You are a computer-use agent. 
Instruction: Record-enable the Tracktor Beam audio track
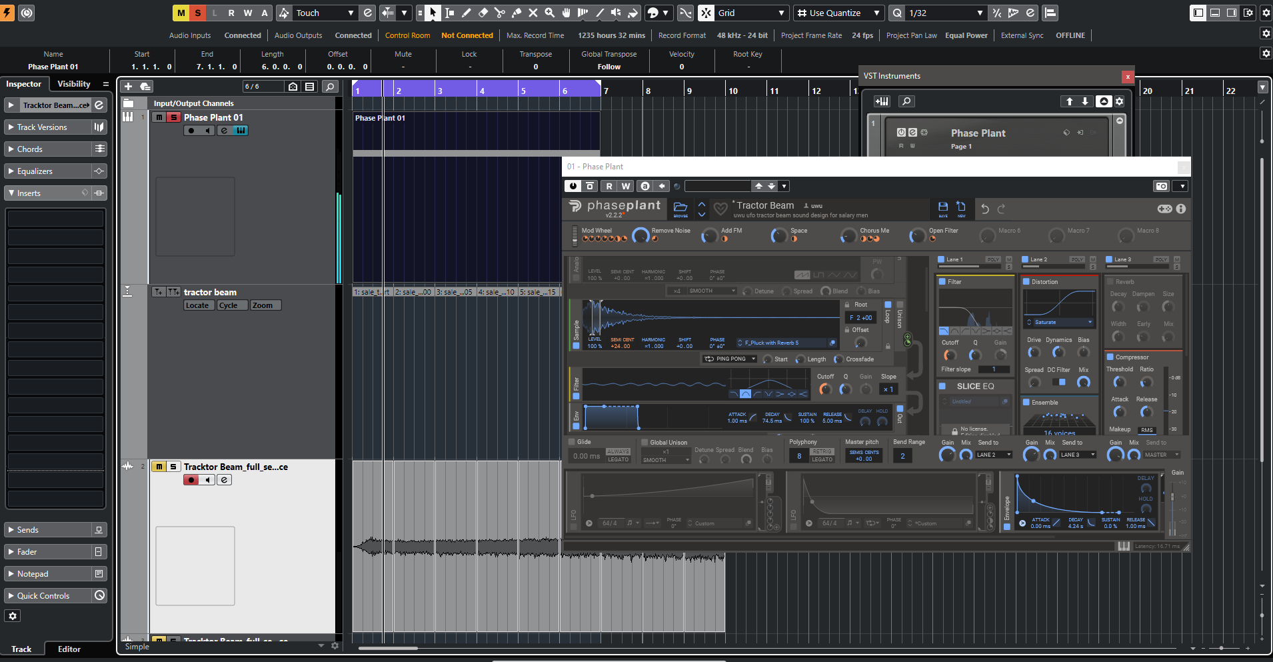[x=191, y=480]
